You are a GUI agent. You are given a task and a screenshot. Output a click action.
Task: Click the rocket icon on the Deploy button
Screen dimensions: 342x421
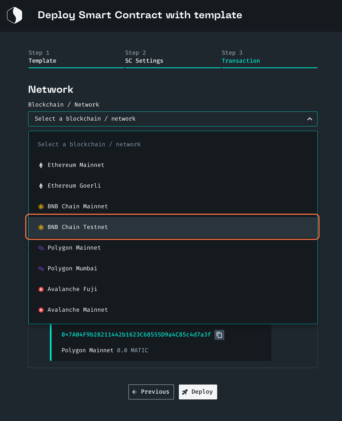[185, 392]
